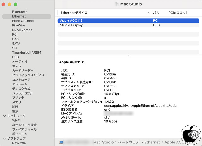Select グラフィックス/ディスプレイ in the sidebar
This screenshot has height=146, width=202.
pyautogui.click(x=30, y=75)
